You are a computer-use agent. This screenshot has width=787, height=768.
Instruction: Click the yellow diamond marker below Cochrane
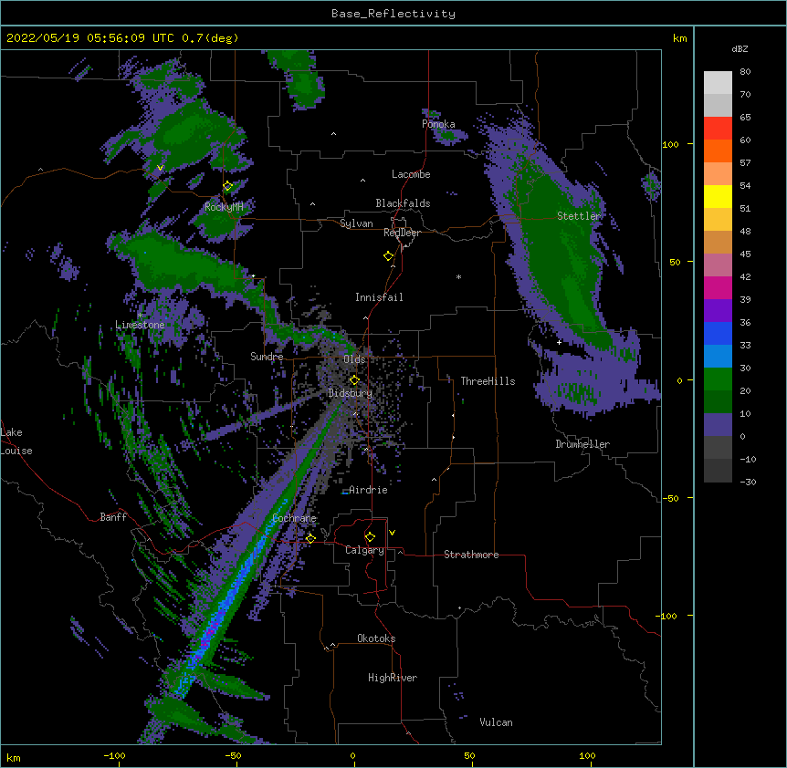click(x=310, y=538)
